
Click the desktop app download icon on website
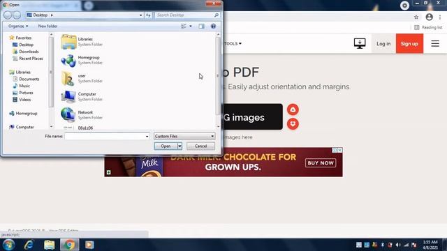pyautogui.click(x=360, y=43)
